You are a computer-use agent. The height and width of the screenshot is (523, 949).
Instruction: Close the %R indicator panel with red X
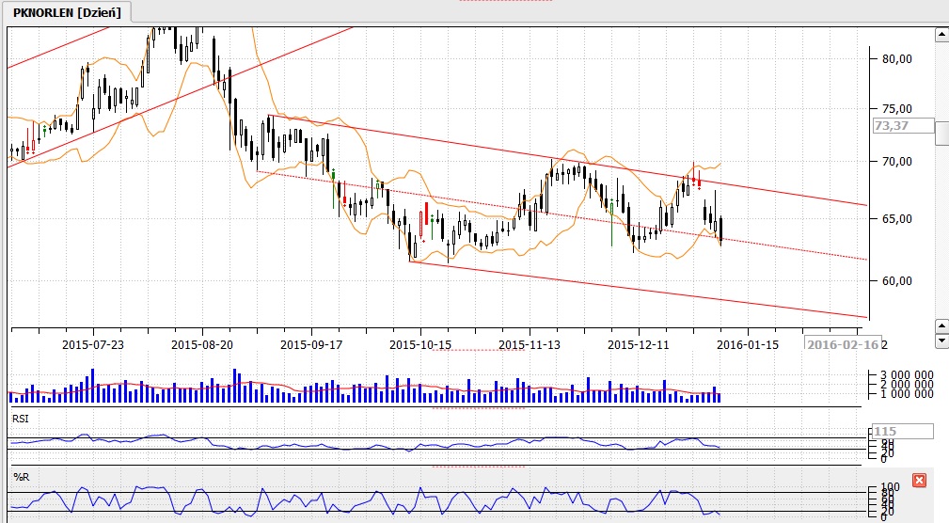tap(919, 481)
